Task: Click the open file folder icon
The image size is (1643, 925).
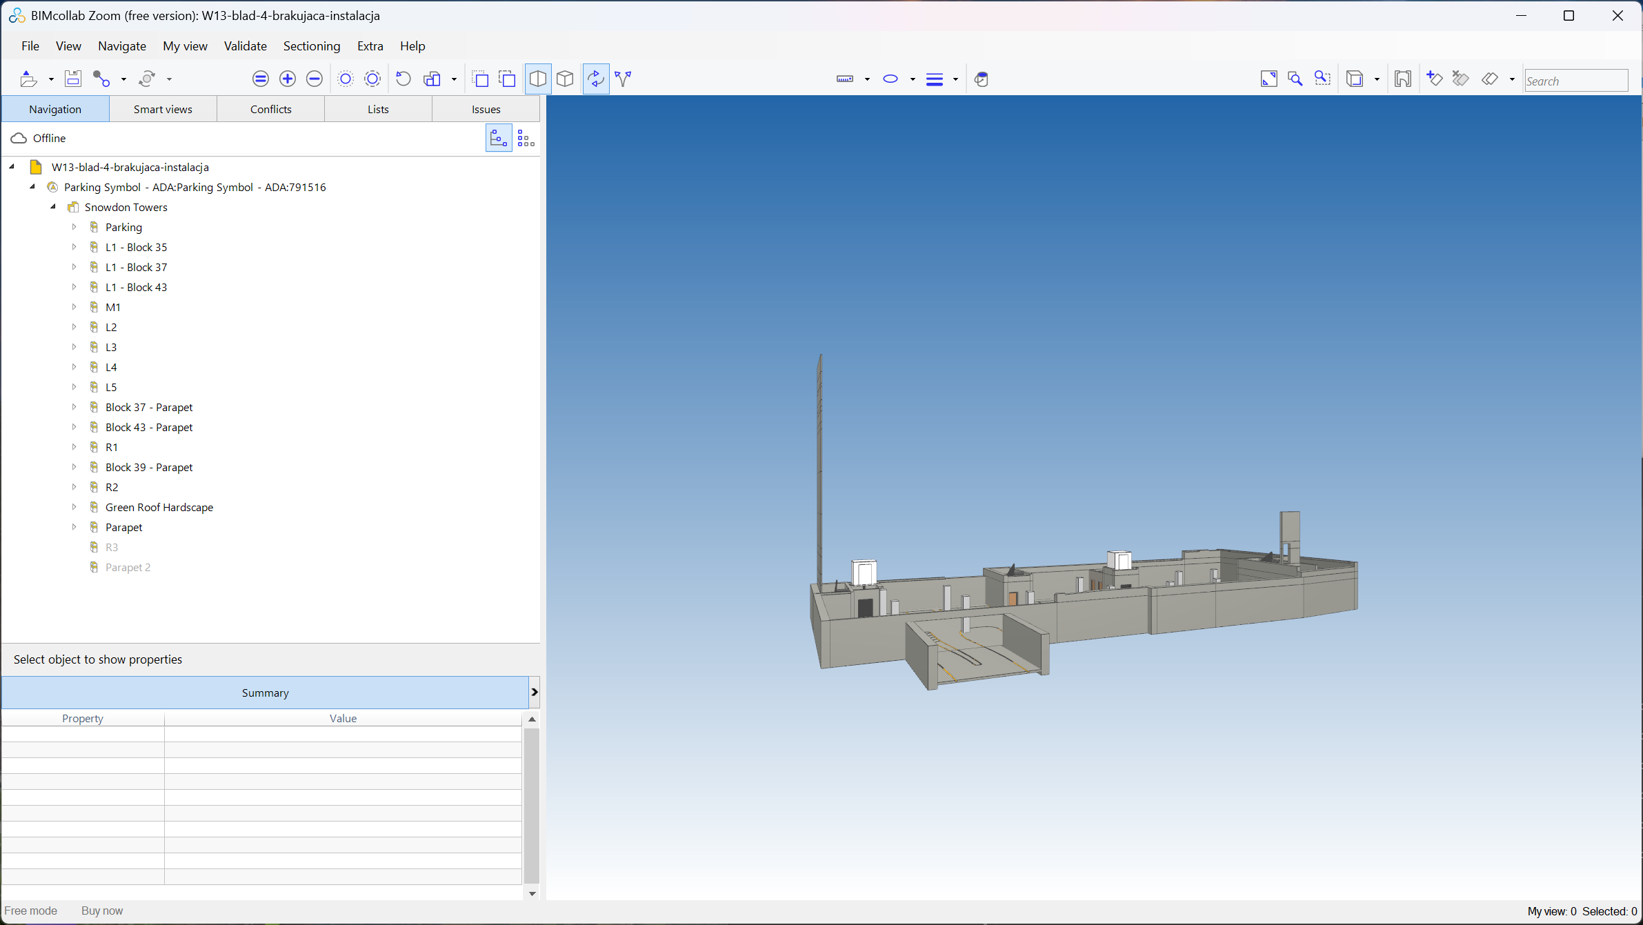Action: (x=28, y=79)
